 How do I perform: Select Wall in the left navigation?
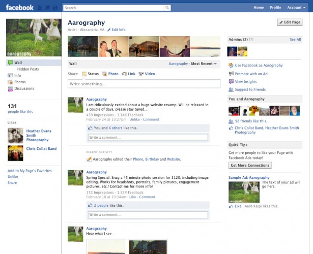click(x=34, y=62)
